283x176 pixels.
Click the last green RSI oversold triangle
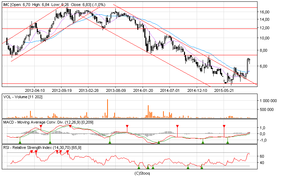202,168
